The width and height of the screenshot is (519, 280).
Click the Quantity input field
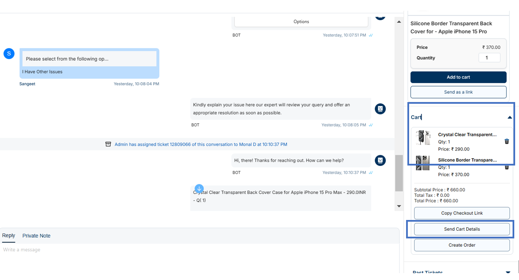489,58
